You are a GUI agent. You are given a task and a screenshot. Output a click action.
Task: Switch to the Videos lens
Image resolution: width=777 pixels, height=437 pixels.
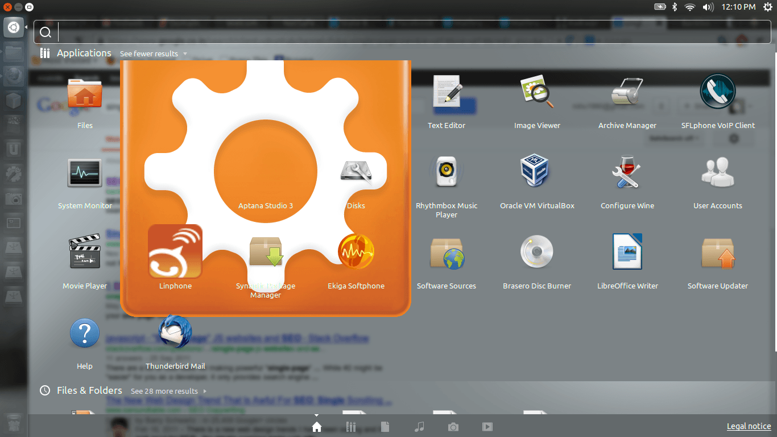tap(487, 427)
